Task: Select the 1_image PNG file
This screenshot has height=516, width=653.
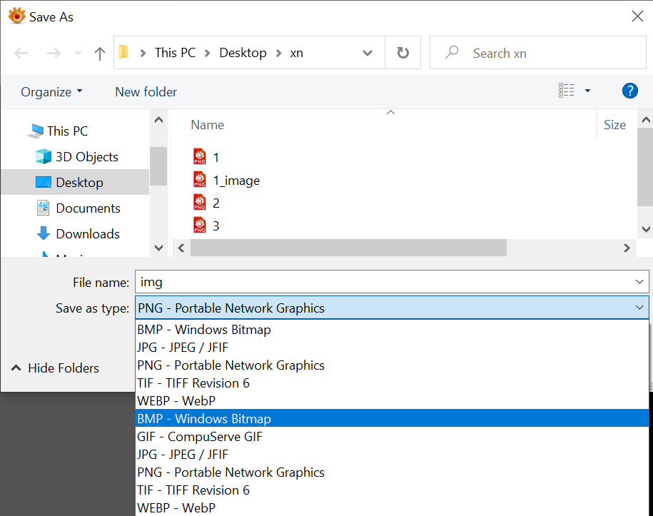Action: pyautogui.click(x=236, y=181)
